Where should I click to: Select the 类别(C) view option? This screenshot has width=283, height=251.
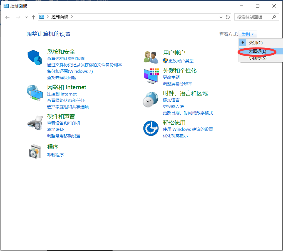pos(255,42)
